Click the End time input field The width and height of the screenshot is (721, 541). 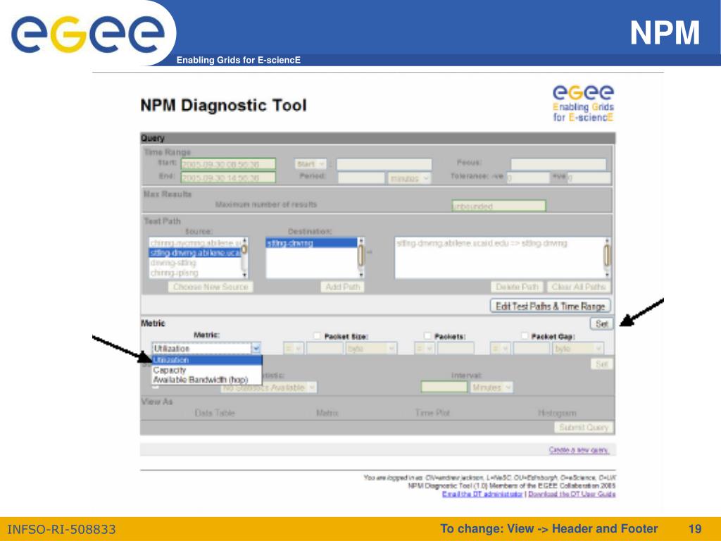point(228,178)
